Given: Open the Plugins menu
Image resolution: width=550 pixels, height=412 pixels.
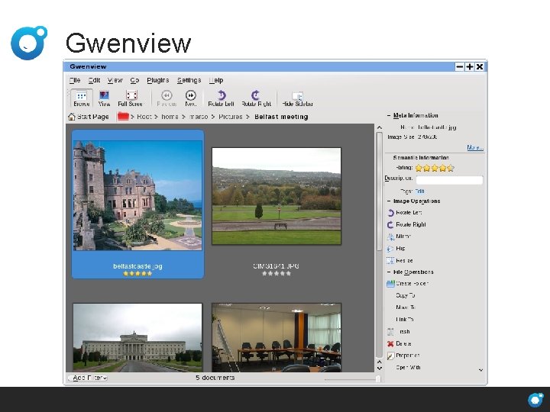Looking at the screenshot, I should (158, 80).
